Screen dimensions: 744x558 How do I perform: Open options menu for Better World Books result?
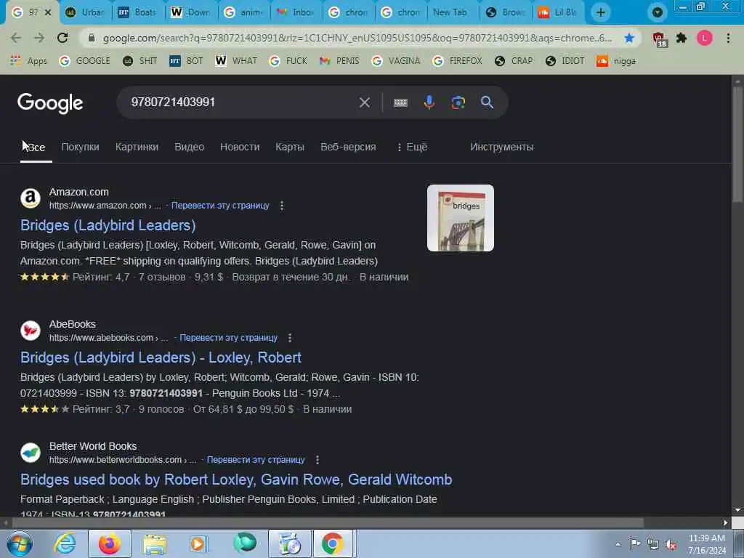point(318,460)
